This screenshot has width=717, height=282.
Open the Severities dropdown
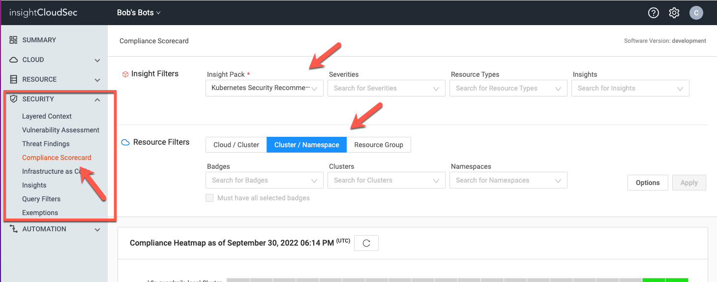pos(387,88)
